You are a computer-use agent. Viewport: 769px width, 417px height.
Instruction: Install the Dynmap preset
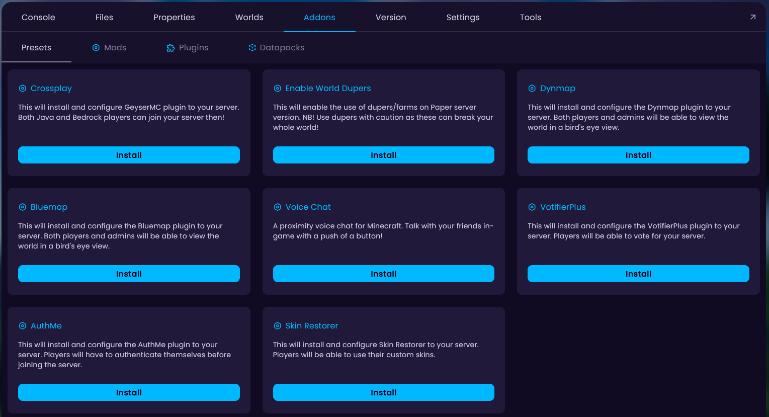pyautogui.click(x=638, y=155)
